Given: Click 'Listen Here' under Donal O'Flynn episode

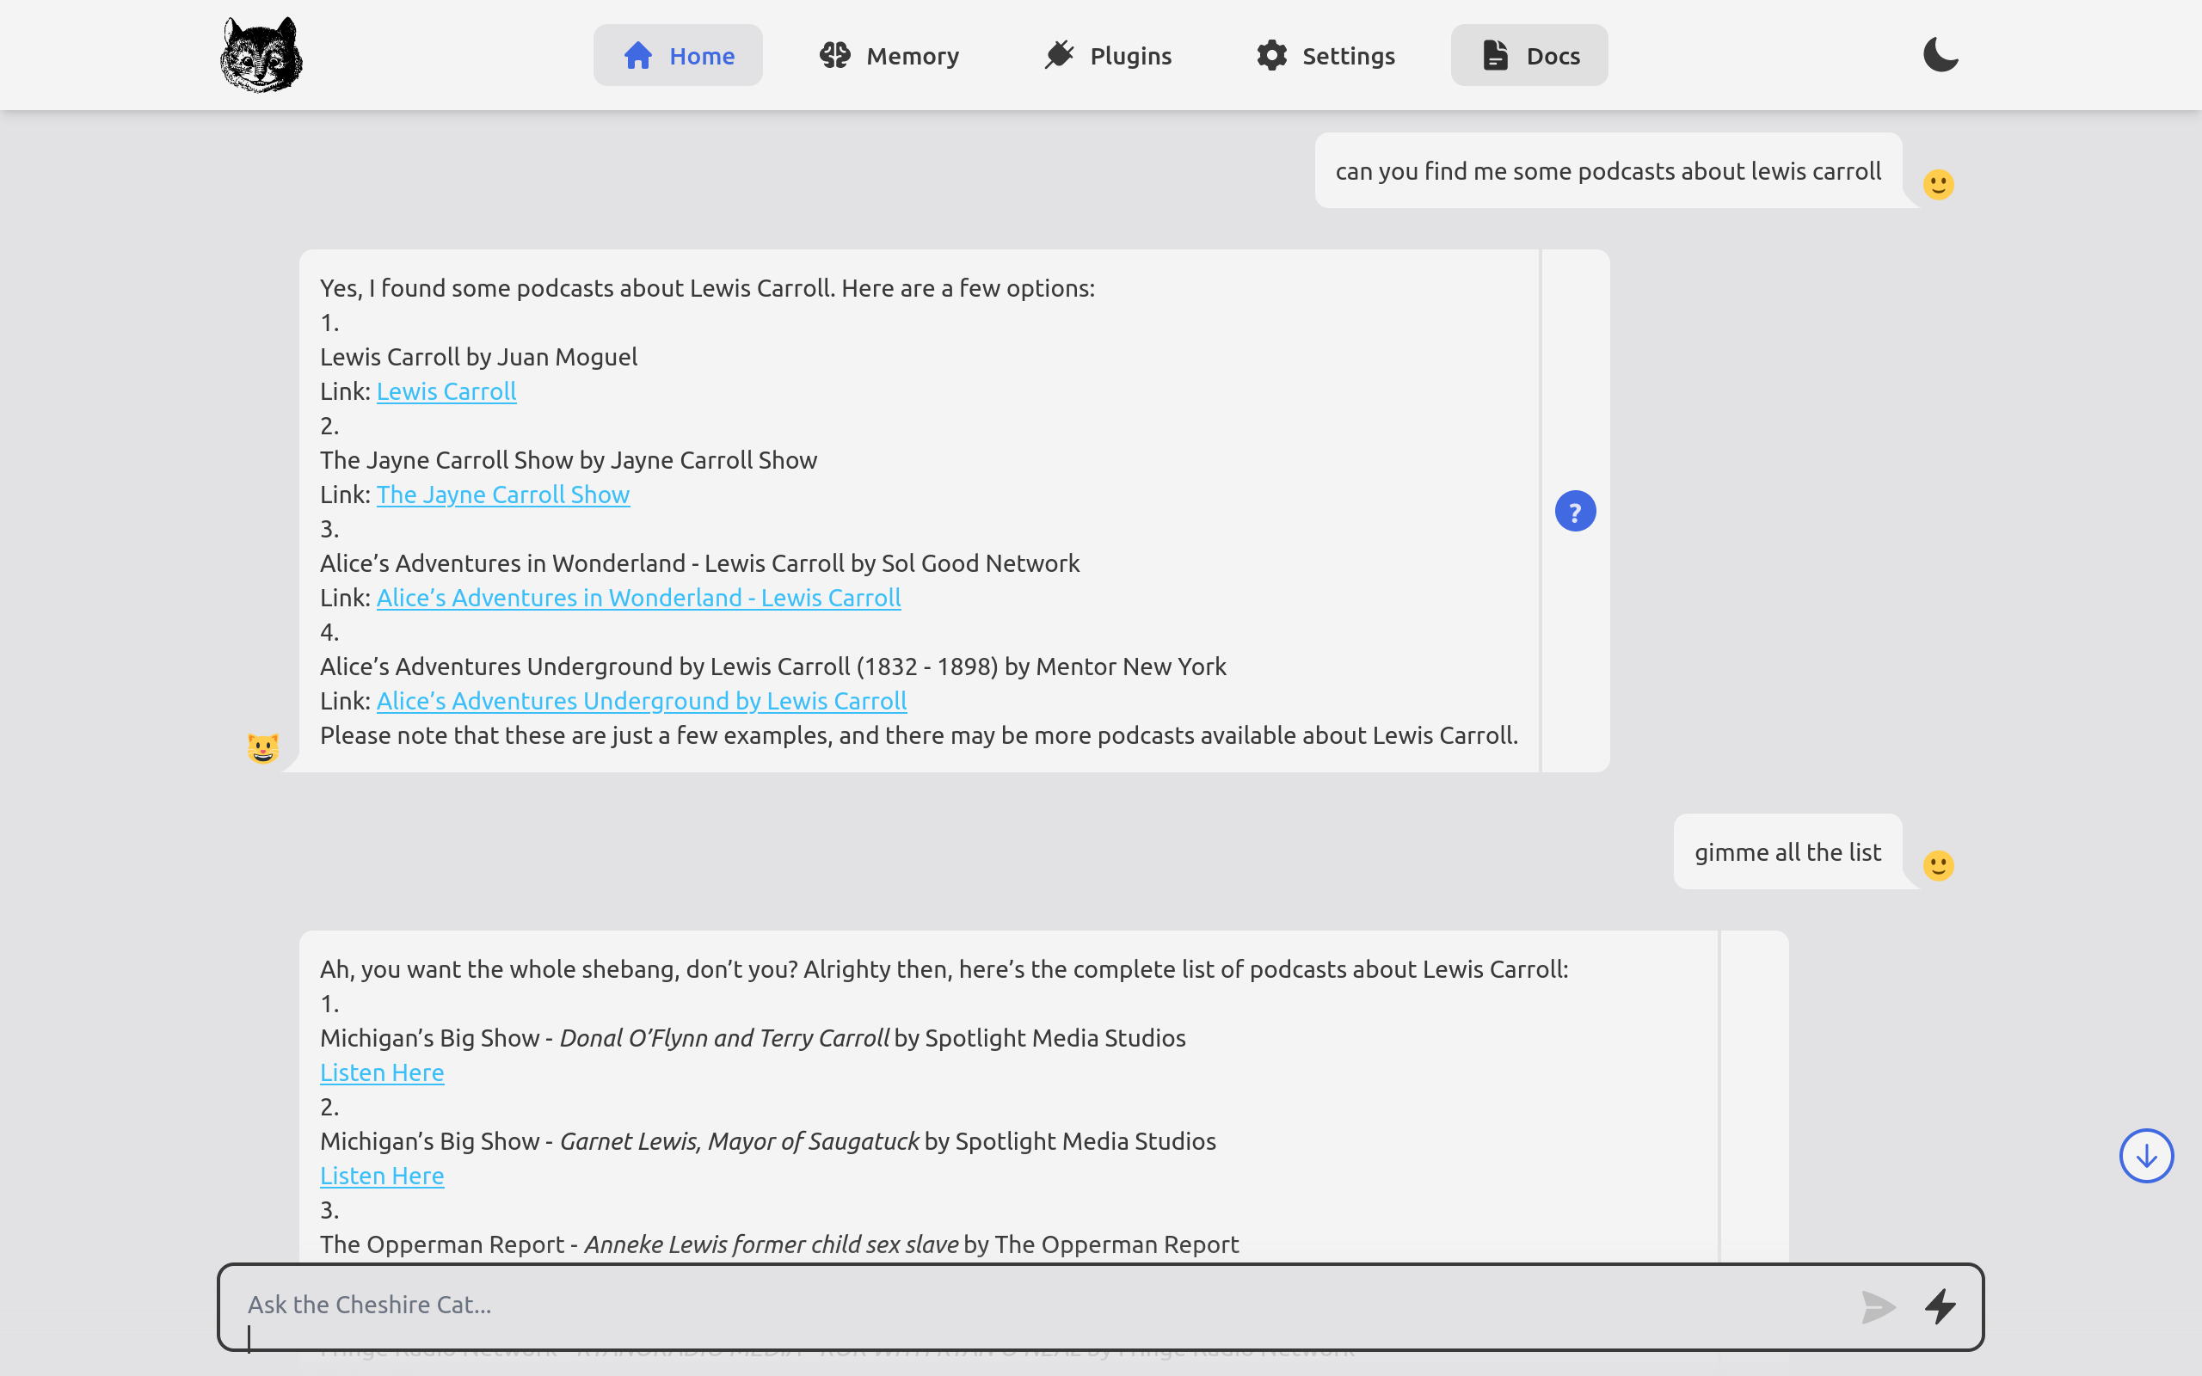Looking at the screenshot, I should (381, 1072).
